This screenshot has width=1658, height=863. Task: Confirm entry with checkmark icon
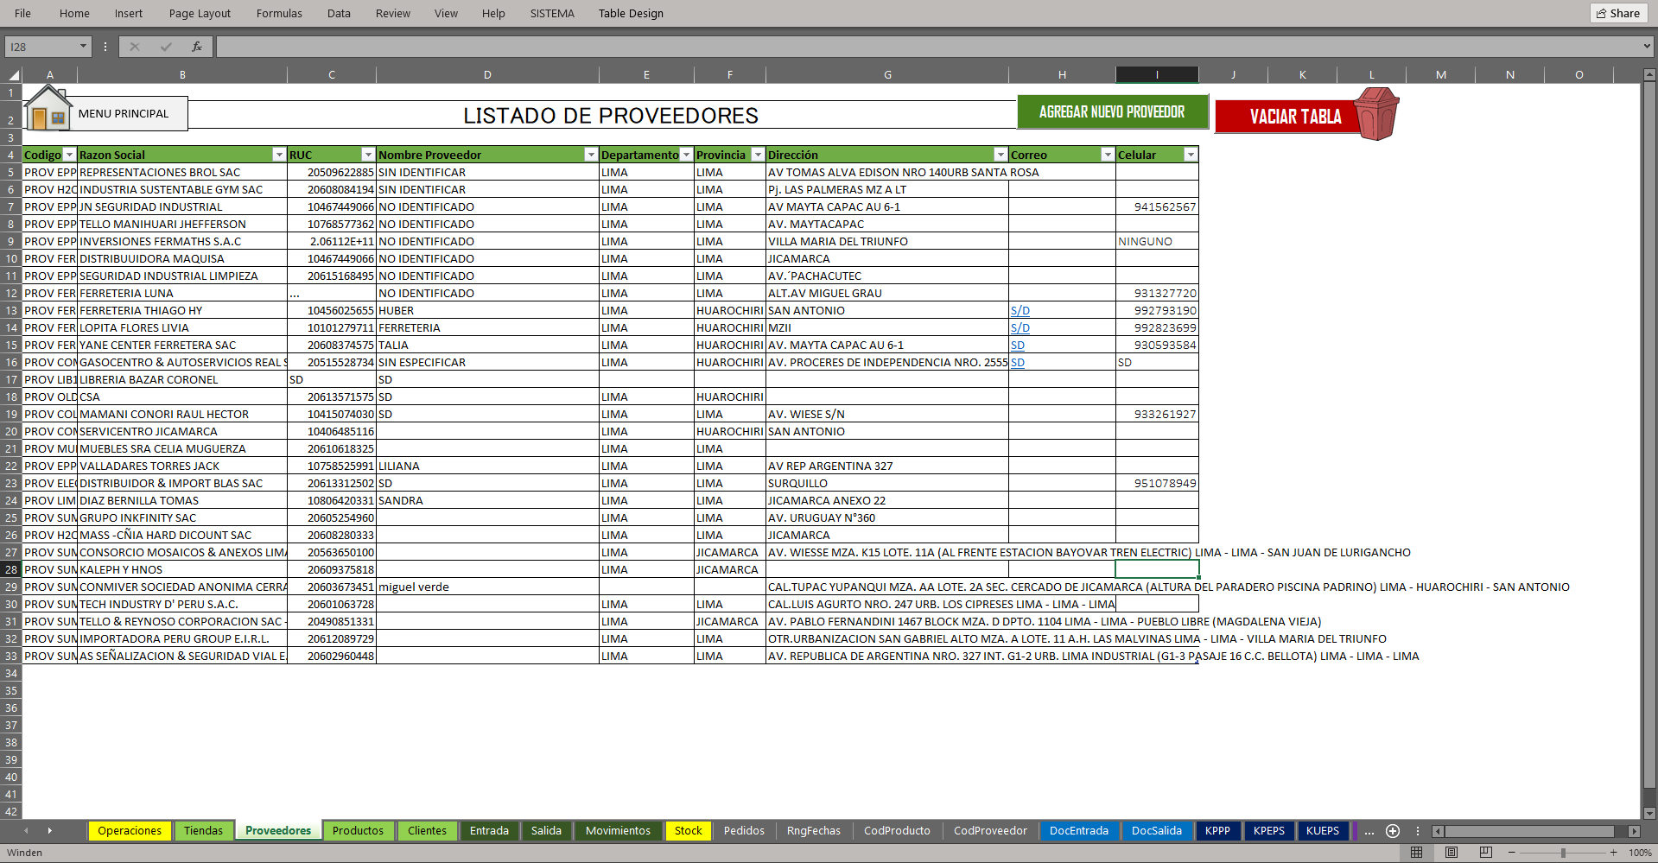(x=166, y=47)
